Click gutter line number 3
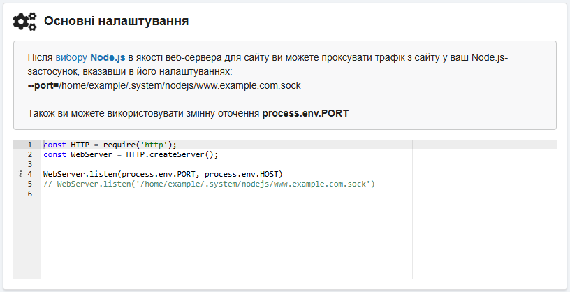This screenshot has height=292, width=570. (30, 164)
